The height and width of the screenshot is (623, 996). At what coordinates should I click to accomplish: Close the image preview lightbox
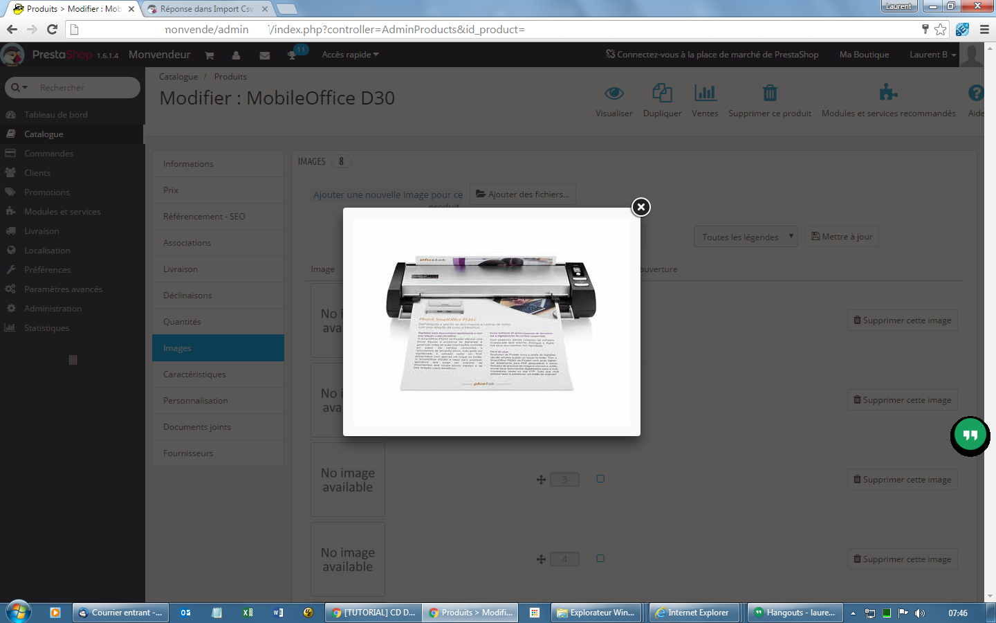pos(641,207)
